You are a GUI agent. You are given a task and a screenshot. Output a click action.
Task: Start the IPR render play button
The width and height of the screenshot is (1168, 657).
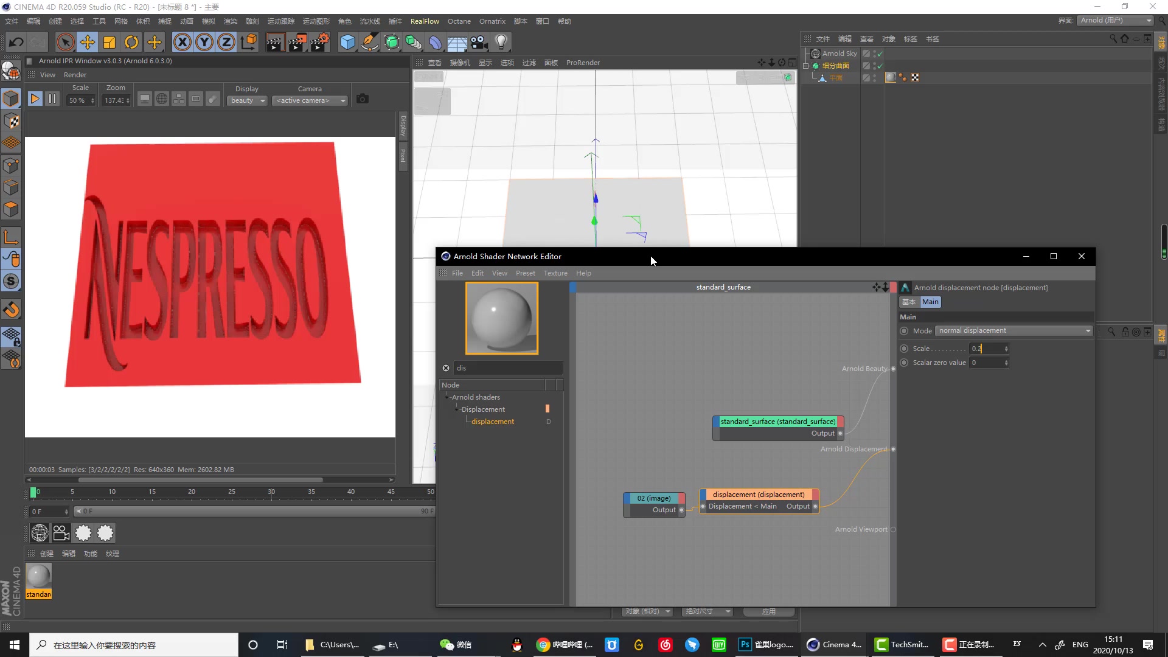coord(35,99)
